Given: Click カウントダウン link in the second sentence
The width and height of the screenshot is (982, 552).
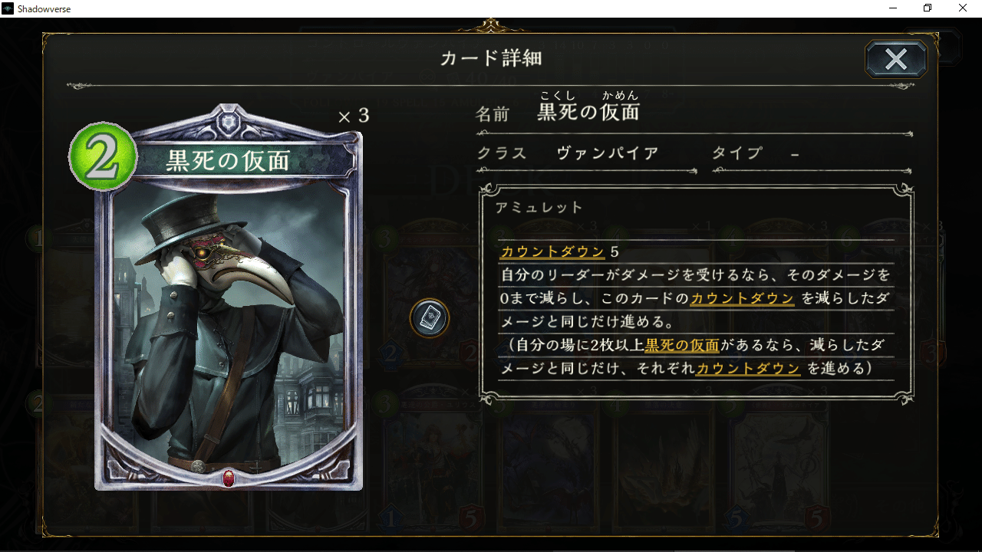Looking at the screenshot, I should pyautogui.click(x=742, y=298).
